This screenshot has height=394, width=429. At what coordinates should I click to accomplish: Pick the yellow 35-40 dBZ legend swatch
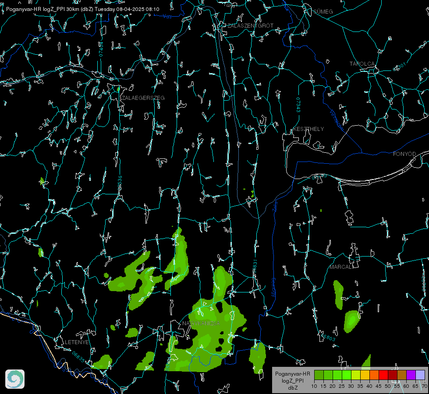(x=365, y=375)
